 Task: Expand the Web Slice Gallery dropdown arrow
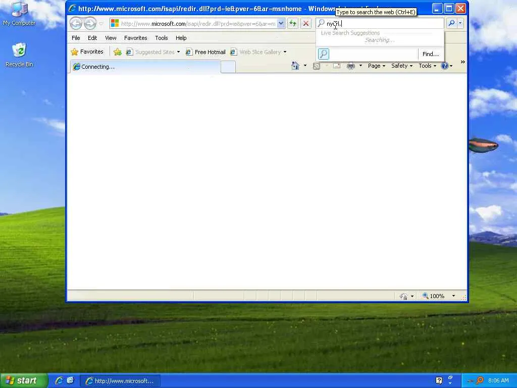pyautogui.click(x=285, y=52)
